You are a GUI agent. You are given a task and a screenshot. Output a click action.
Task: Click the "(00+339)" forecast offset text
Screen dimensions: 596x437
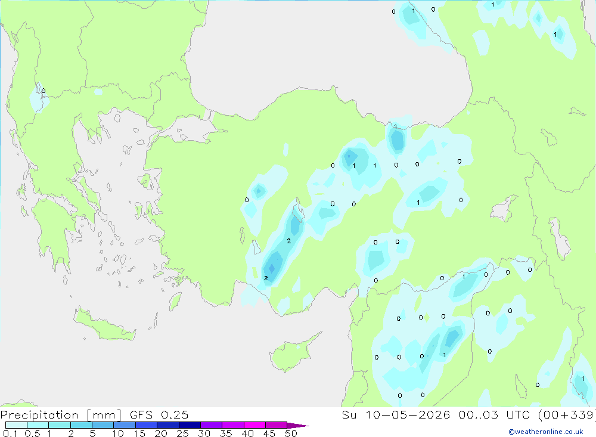pos(567,414)
